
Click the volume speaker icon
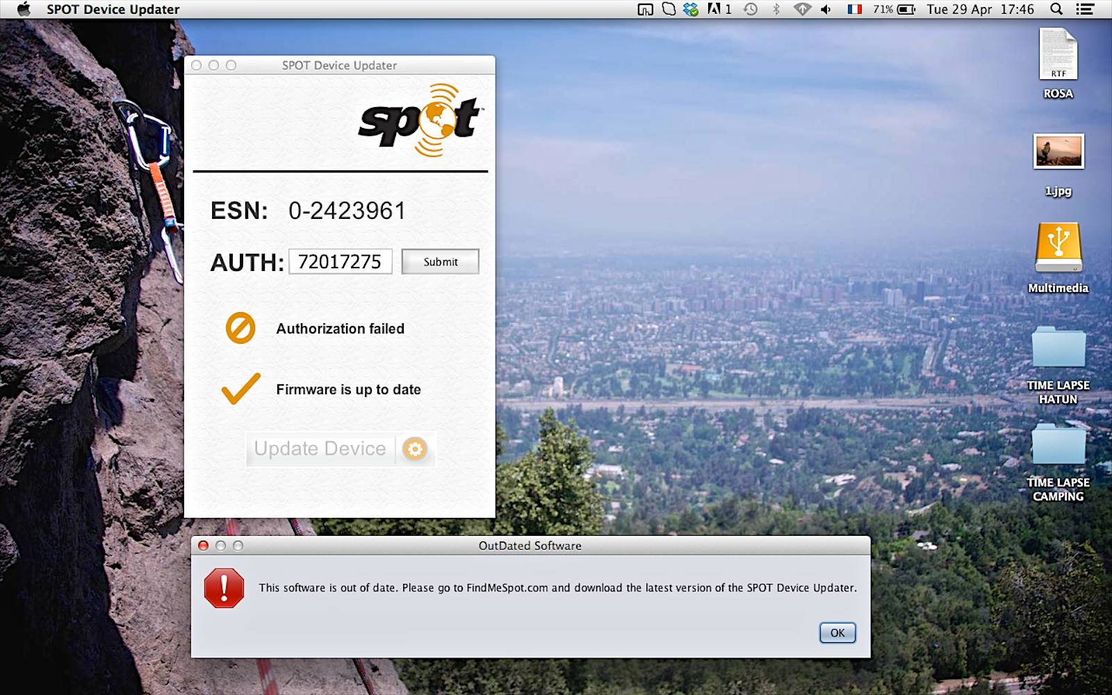[x=826, y=9]
